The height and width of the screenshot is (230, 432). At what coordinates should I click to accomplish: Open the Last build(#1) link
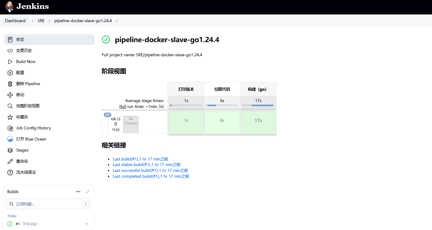click(140, 159)
